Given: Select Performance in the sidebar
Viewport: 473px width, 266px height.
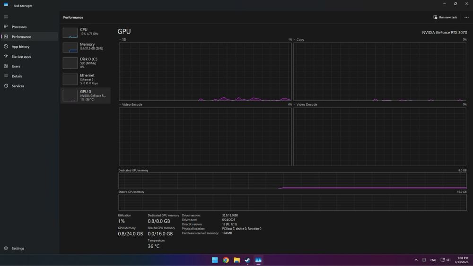Looking at the screenshot, I should [x=29, y=37].
